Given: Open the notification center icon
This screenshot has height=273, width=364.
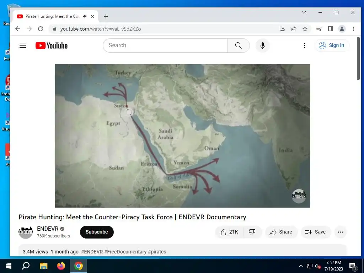Looking at the screenshot, I should [353, 266].
